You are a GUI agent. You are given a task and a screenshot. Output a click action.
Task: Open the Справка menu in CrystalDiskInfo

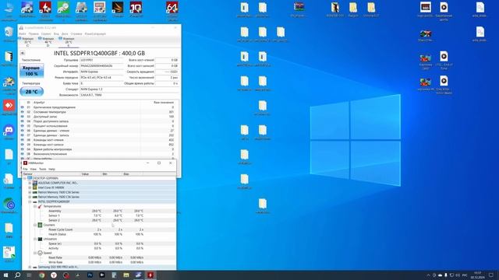point(76,33)
